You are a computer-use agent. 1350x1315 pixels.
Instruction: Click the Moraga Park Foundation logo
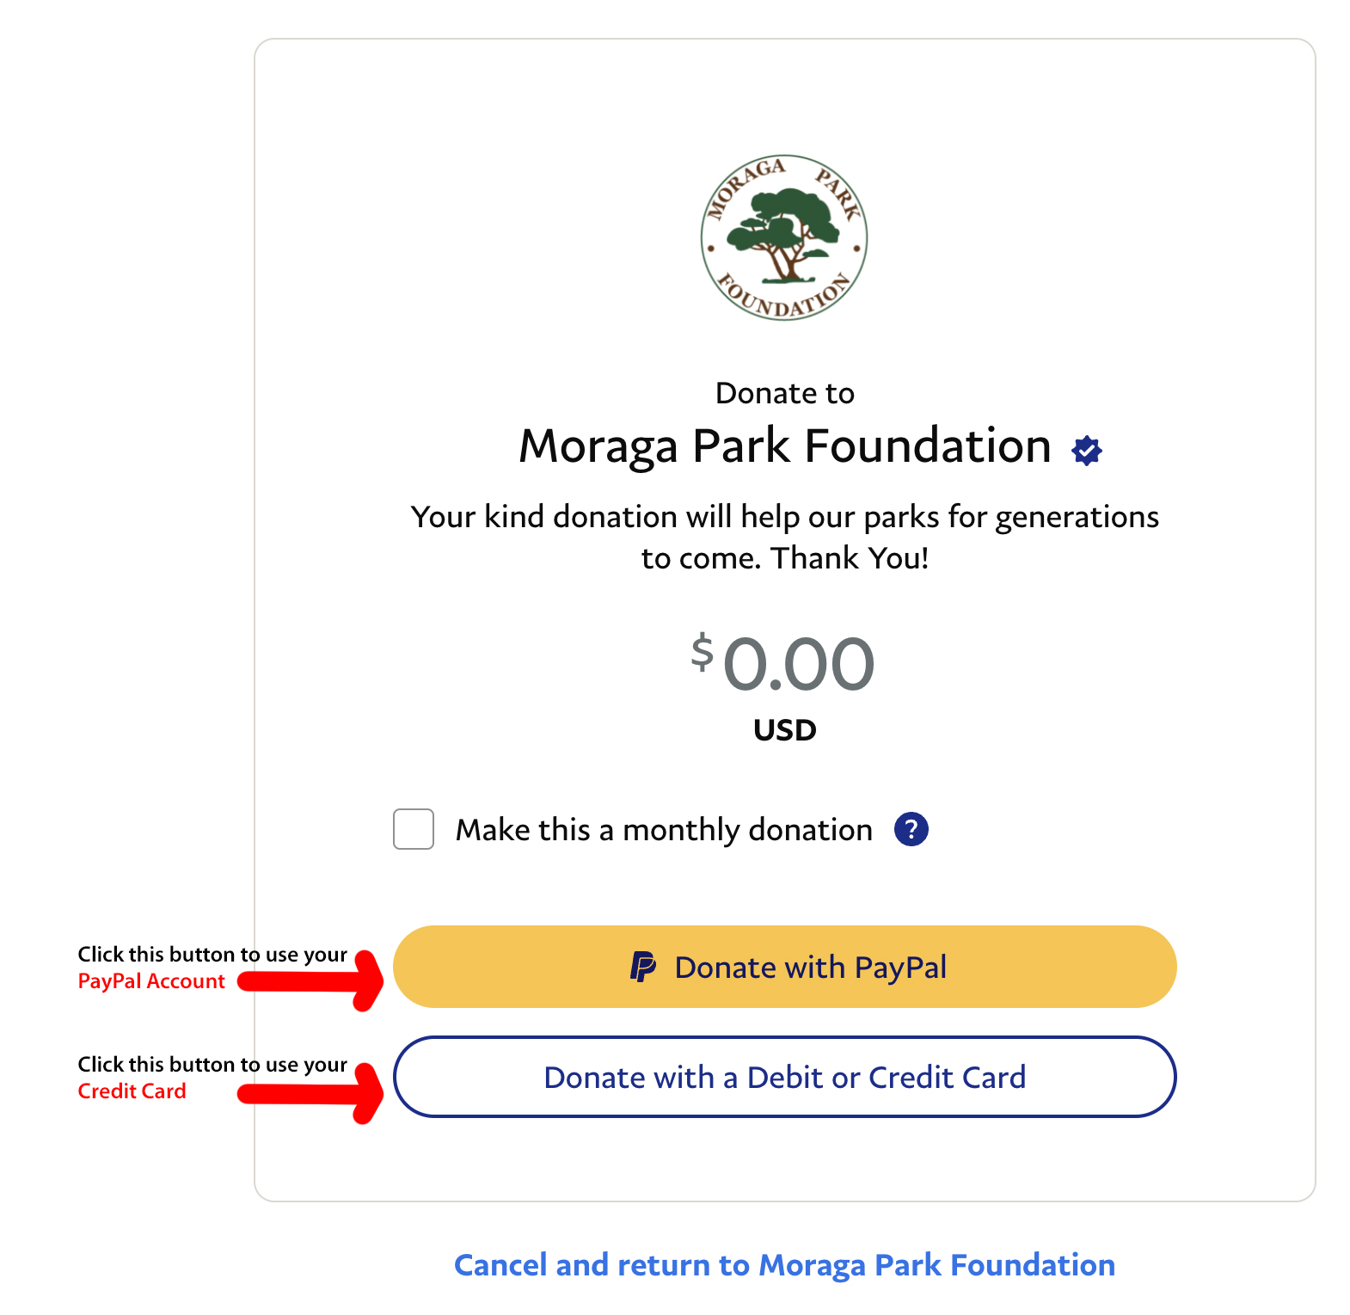point(784,238)
